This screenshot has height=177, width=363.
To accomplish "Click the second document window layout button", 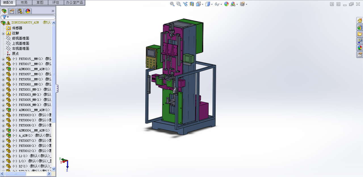I will click(x=338, y=4).
